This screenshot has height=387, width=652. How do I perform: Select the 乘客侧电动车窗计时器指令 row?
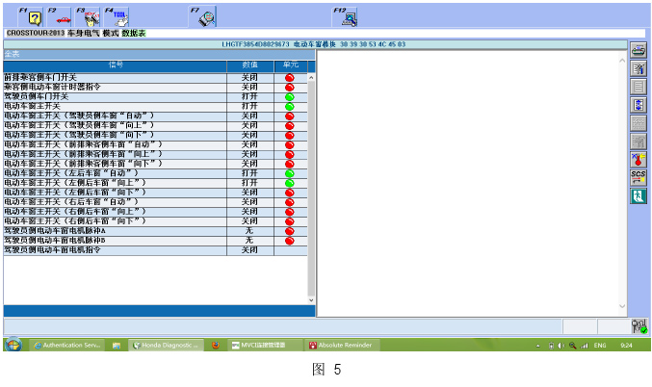tap(155, 88)
